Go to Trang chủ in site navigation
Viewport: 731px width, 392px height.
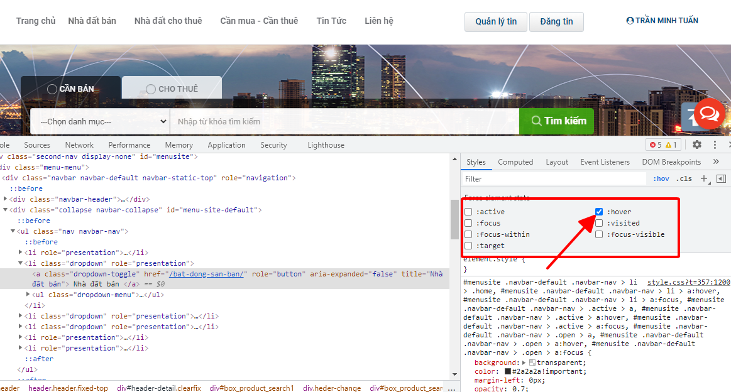pos(36,21)
